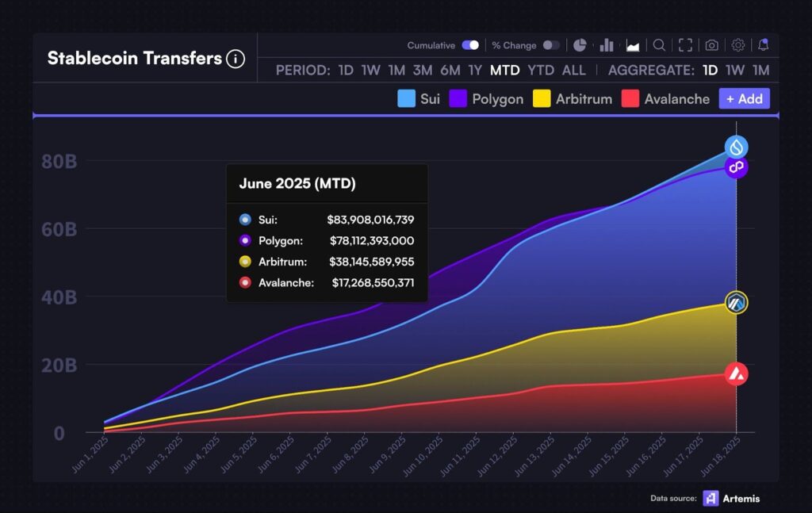812x513 pixels.
Task: Open the Stablecoin Transfers info icon
Action: click(x=235, y=59)
